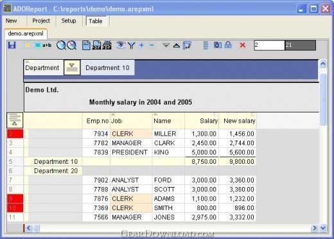
Task: Click the sheet with arrow icon
Action: coord(187,46)
